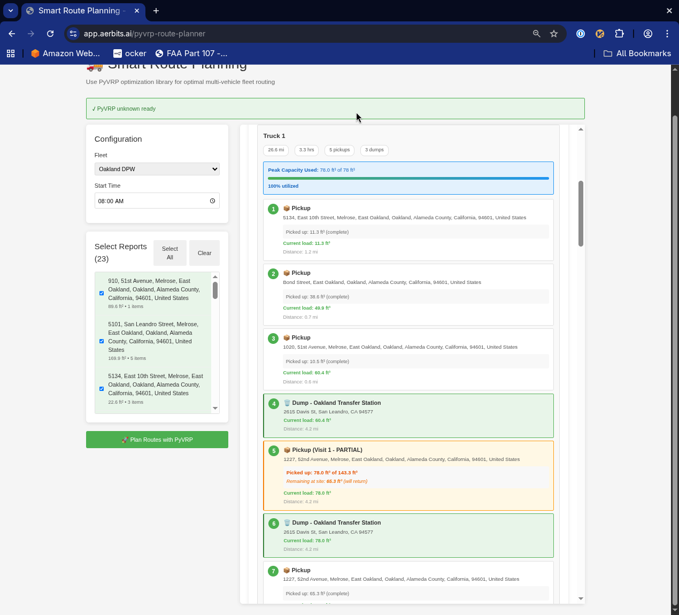679x615 pixels.
Task: Toggle the 5134 East 10th Street report checkbox
Action: (x=102, y=389)
